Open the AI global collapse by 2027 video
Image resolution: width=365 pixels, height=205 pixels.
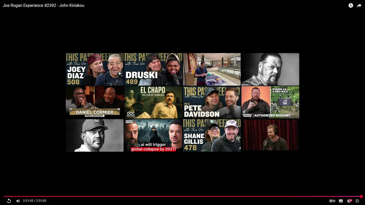(x=153, y=135)
